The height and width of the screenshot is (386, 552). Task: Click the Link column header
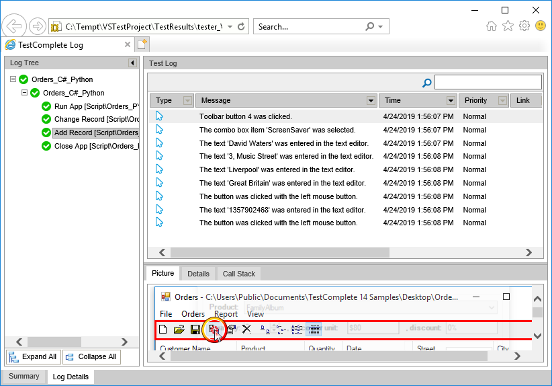tap(526, 100)
